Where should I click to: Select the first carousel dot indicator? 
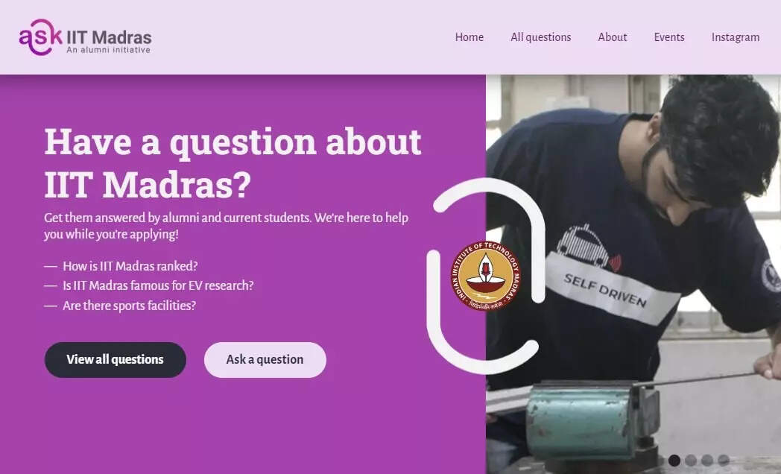pos(674,460)
